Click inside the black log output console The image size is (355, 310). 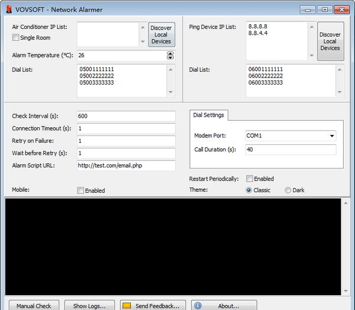173,247
